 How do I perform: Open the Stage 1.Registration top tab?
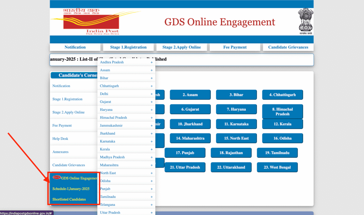coord(128,47)
